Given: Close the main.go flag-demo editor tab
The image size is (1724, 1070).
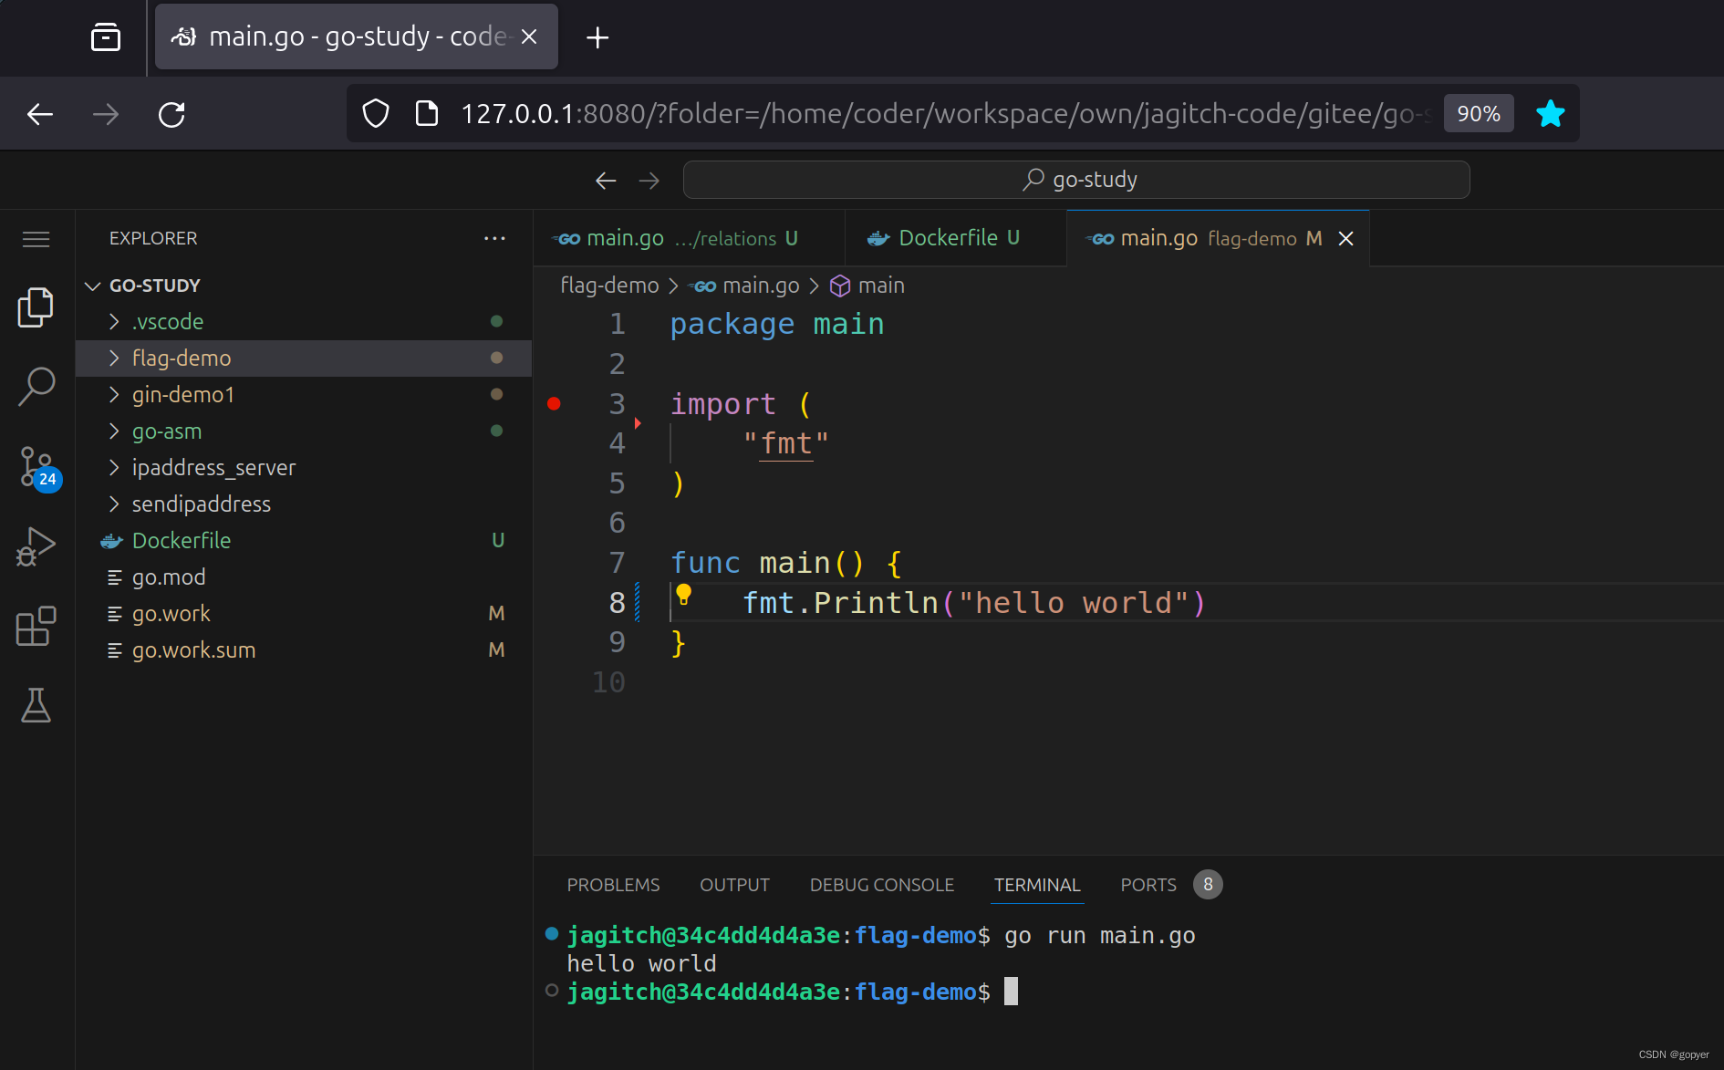Looking at the screenshot, I should 1345,238.
